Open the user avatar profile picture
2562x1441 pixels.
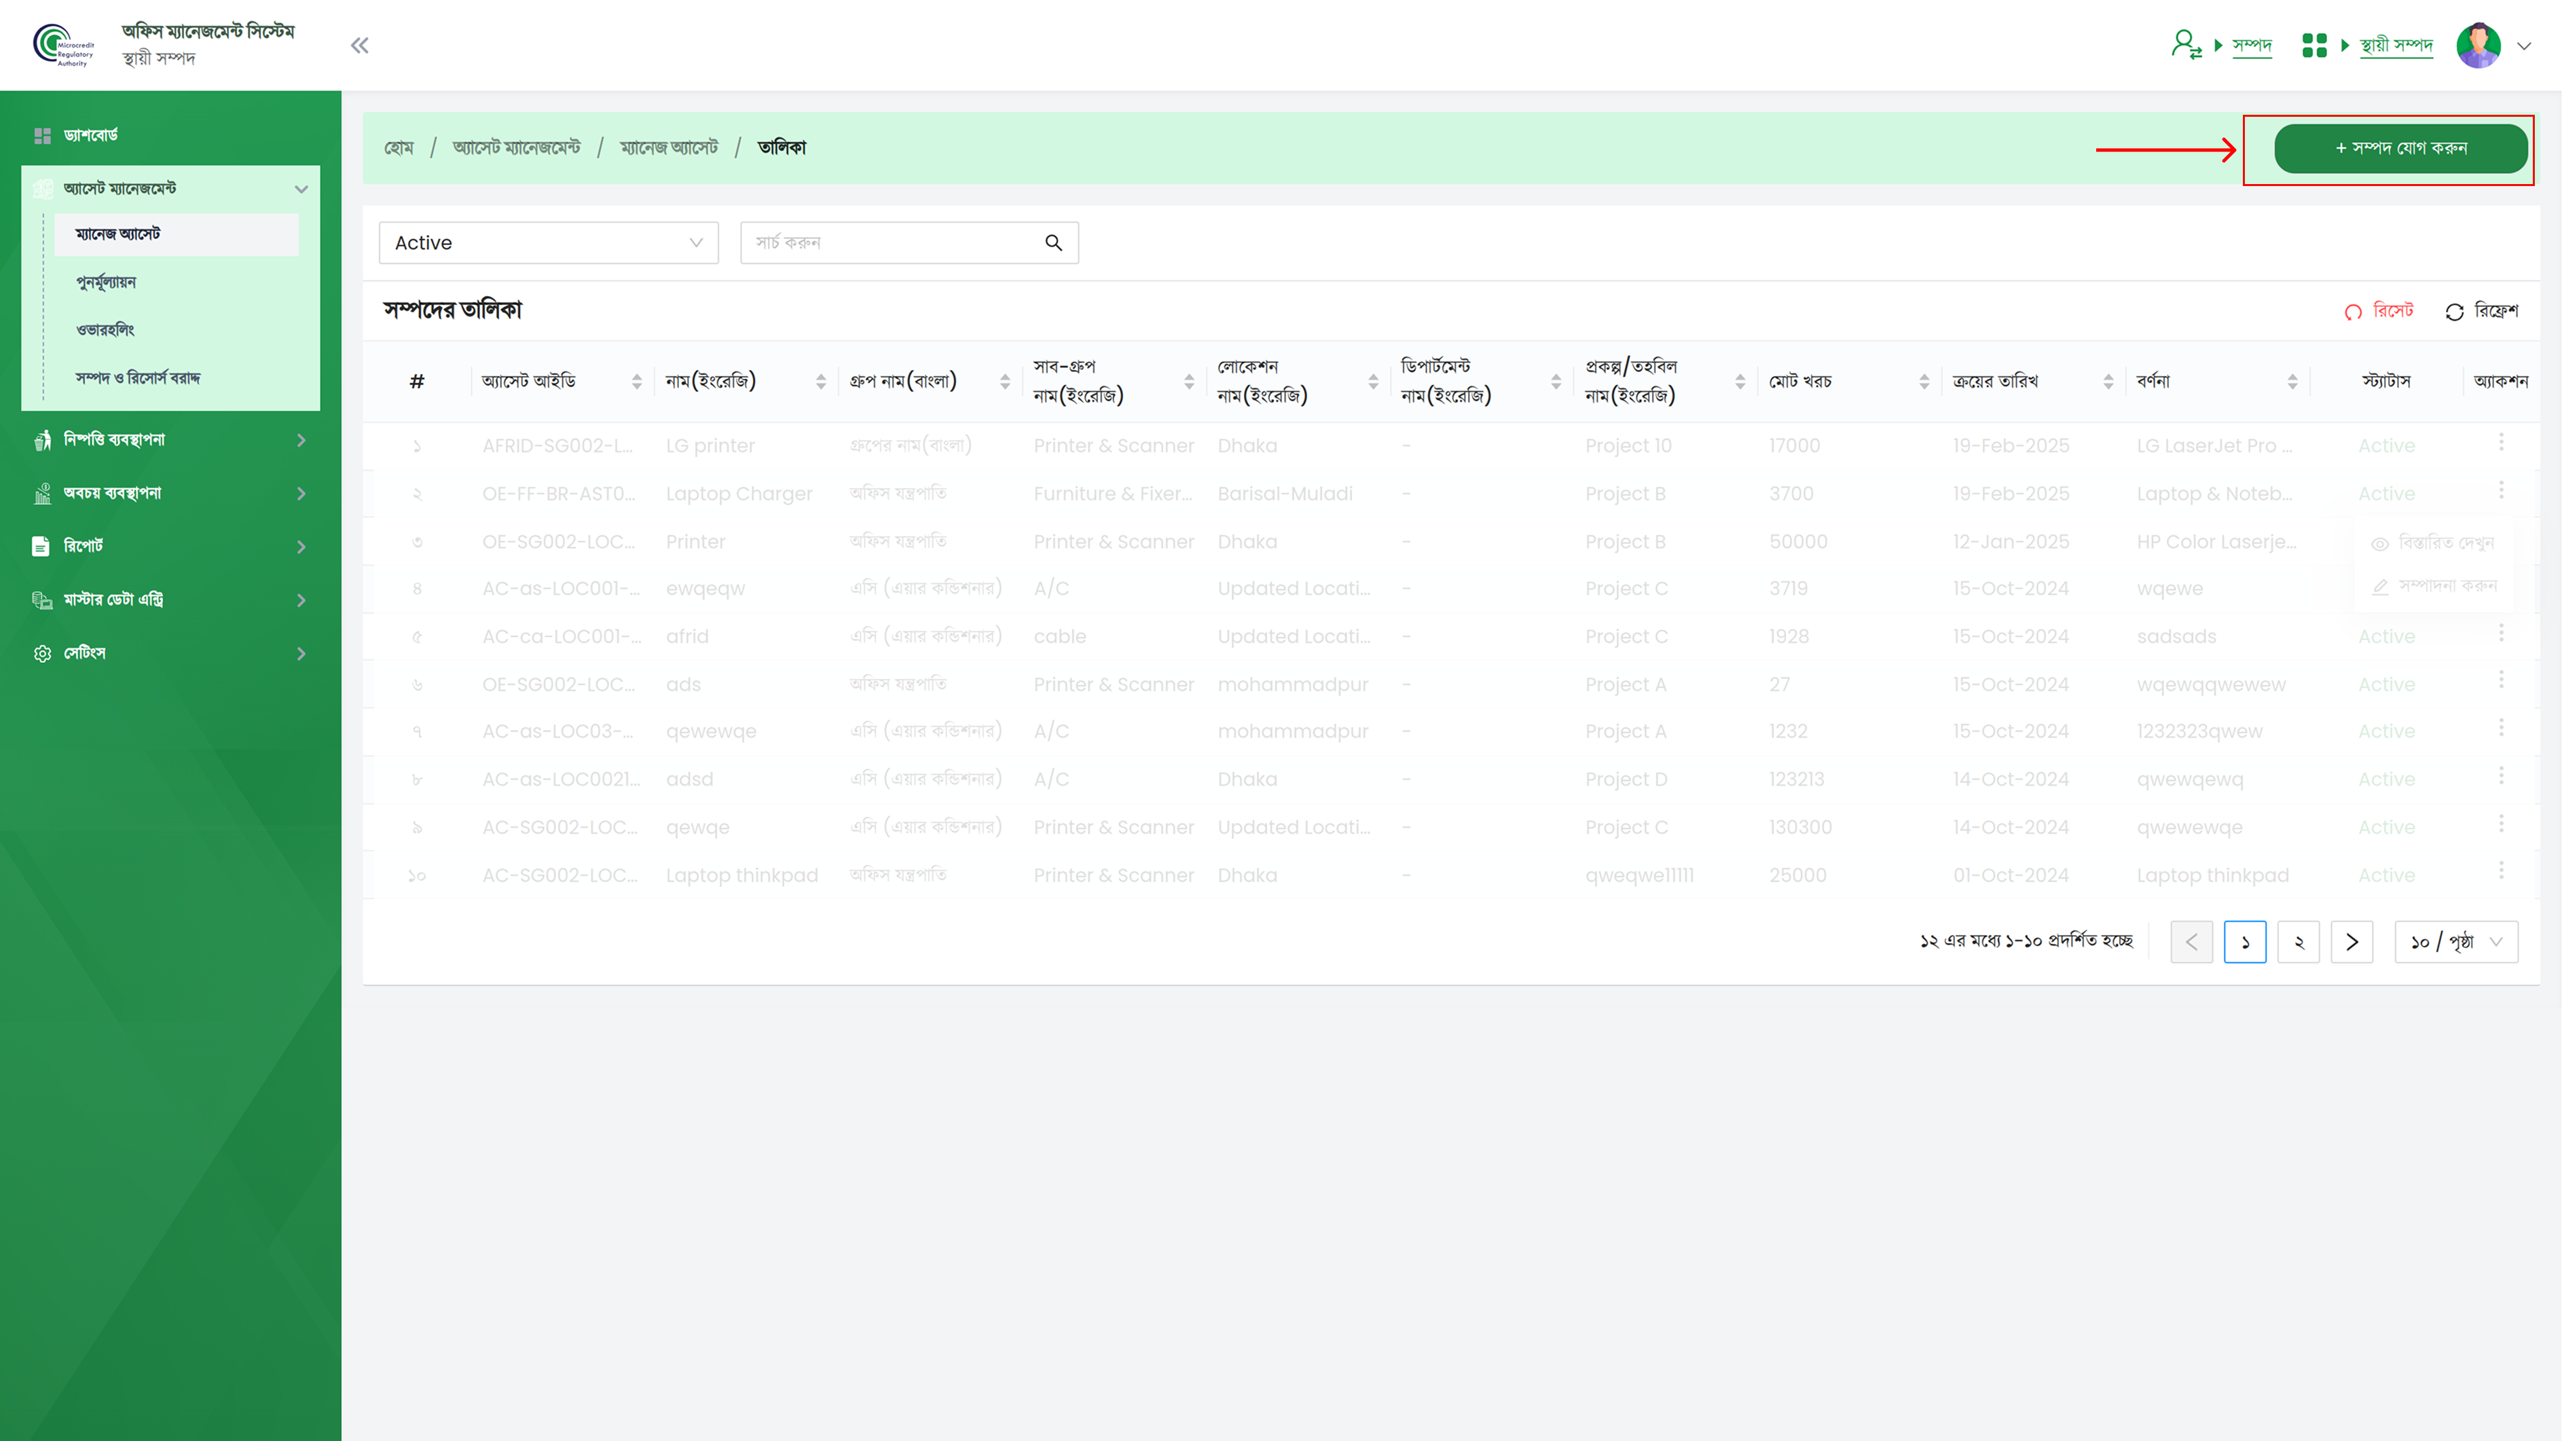[2478, 45]
